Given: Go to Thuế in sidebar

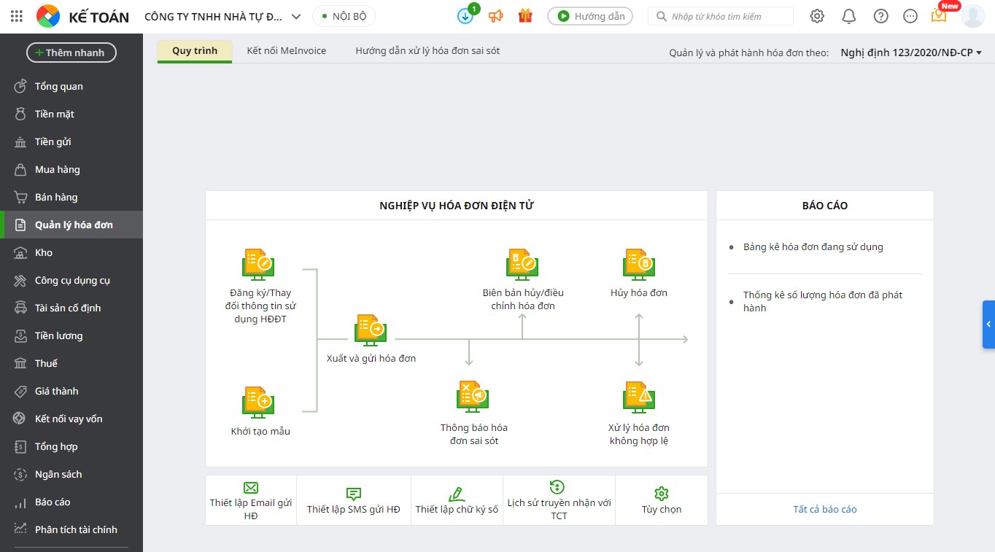Looking at the screenshot, I should [71, 363].
